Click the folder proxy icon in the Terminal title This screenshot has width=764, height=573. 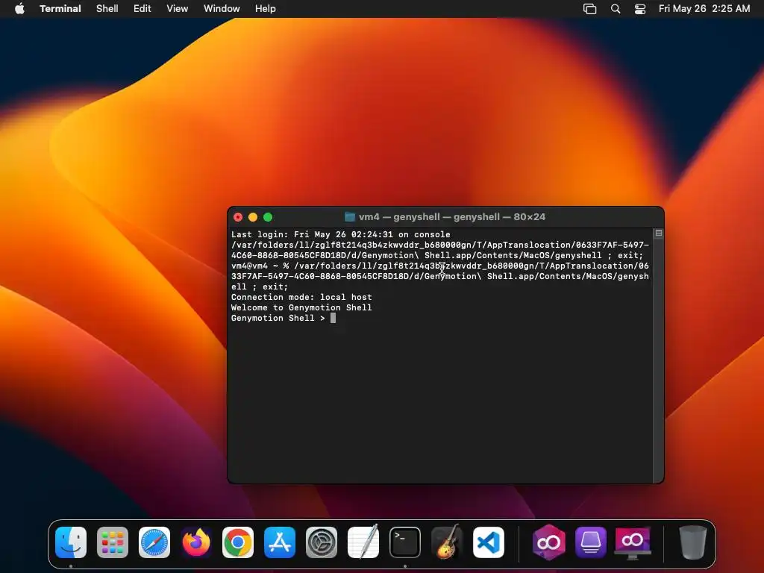(349, 217)
